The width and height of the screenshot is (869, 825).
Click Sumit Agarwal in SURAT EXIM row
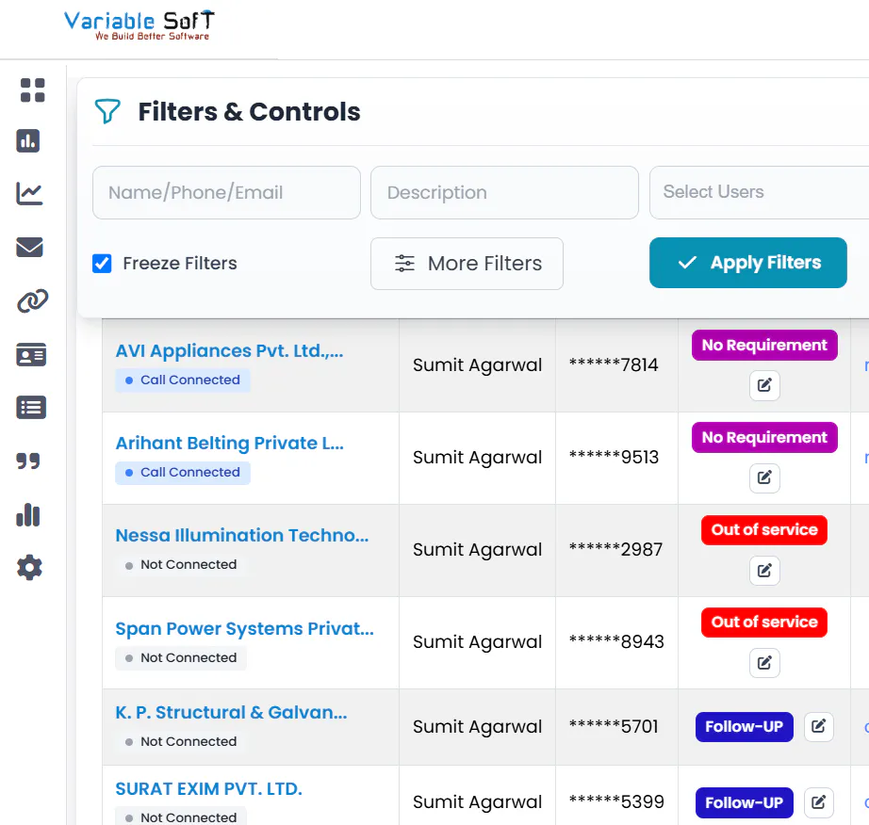(477, 802)
